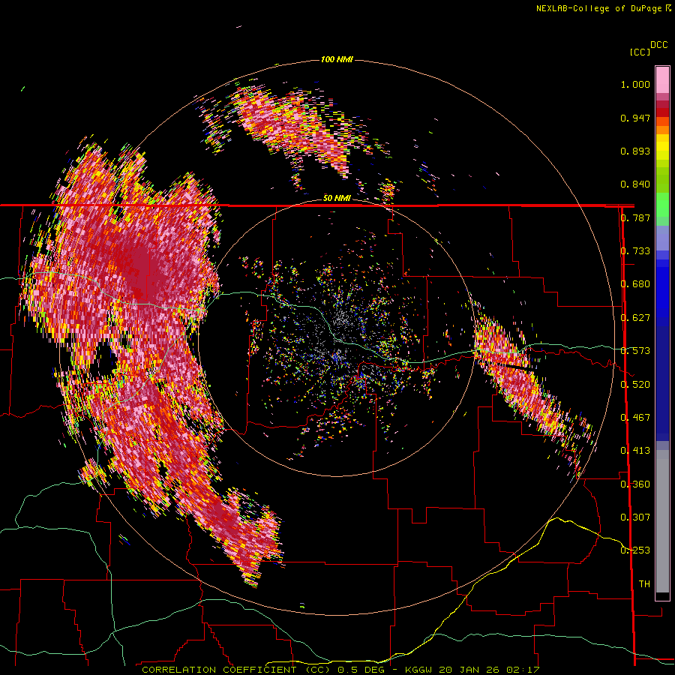Pick the gray lower color bar segment
Screen dimensions: 675x675
pos(662,521)
